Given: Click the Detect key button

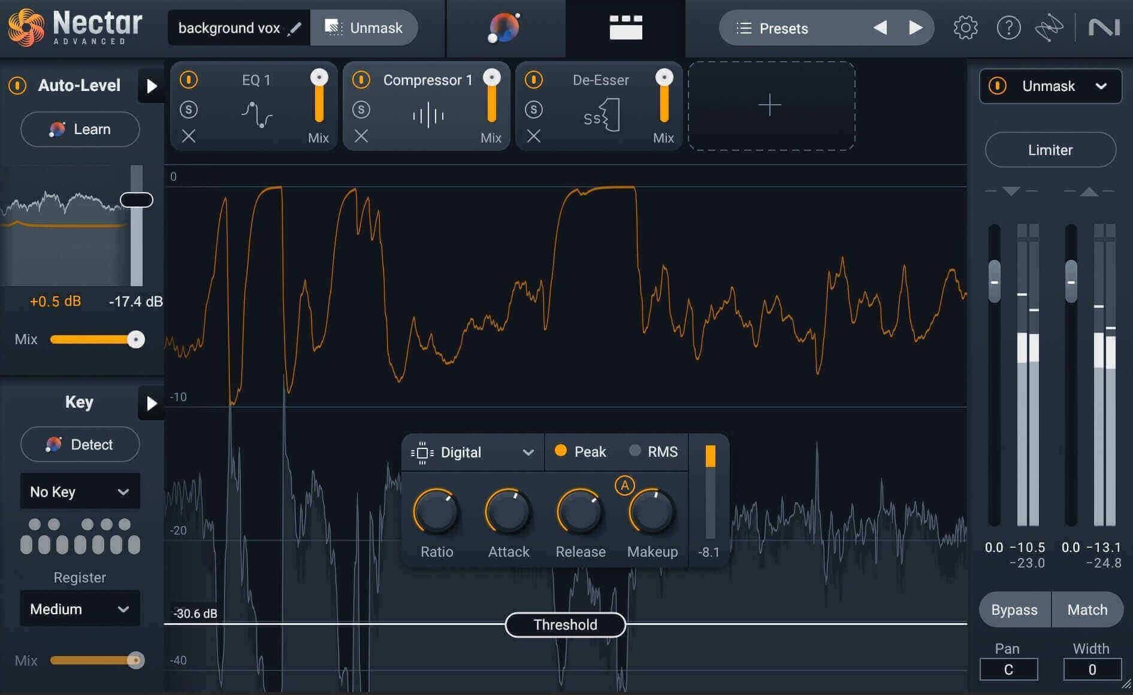Looking at the screenshot, I should pos(80,444).
